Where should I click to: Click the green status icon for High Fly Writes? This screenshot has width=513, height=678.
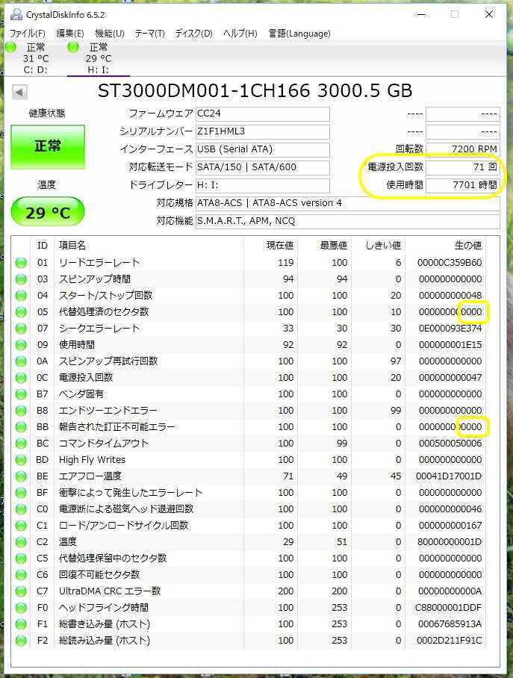click(21, 460)
